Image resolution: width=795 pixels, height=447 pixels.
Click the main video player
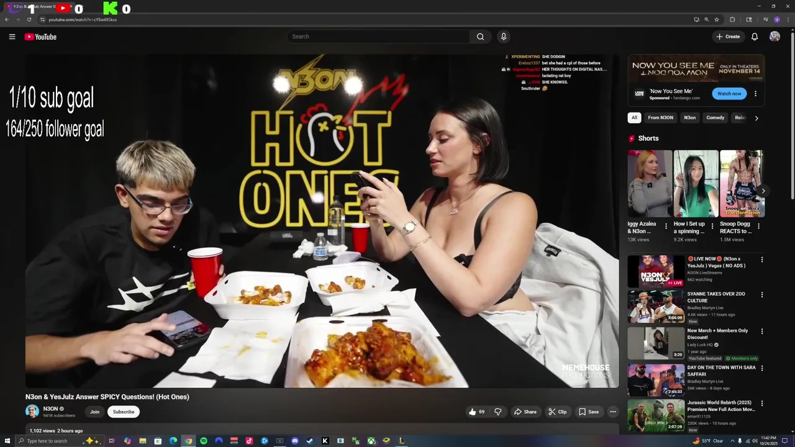point(322,220)
